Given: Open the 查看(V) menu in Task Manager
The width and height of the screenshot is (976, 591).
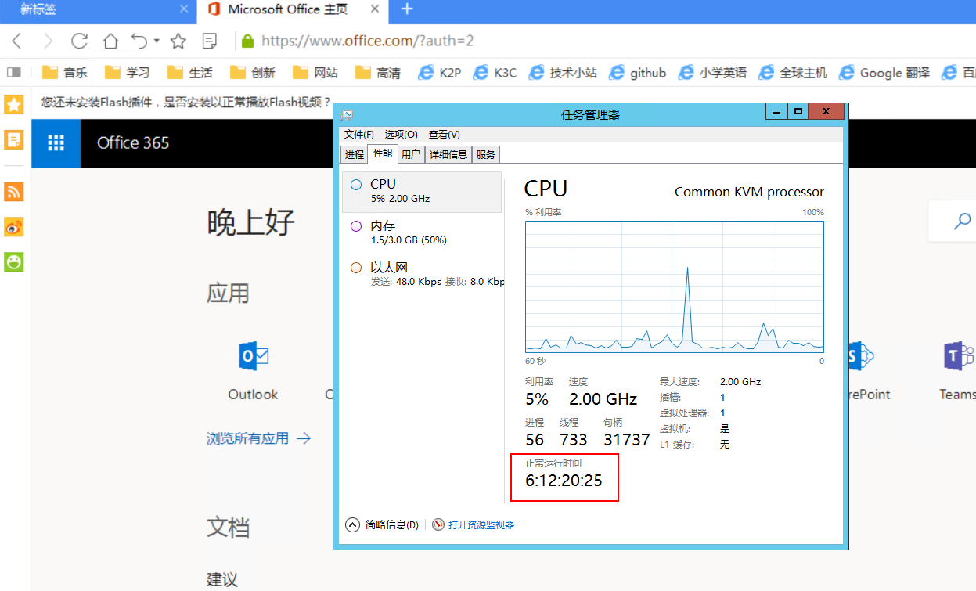Looking at the screenshot, I should click(x=445, y=135).
